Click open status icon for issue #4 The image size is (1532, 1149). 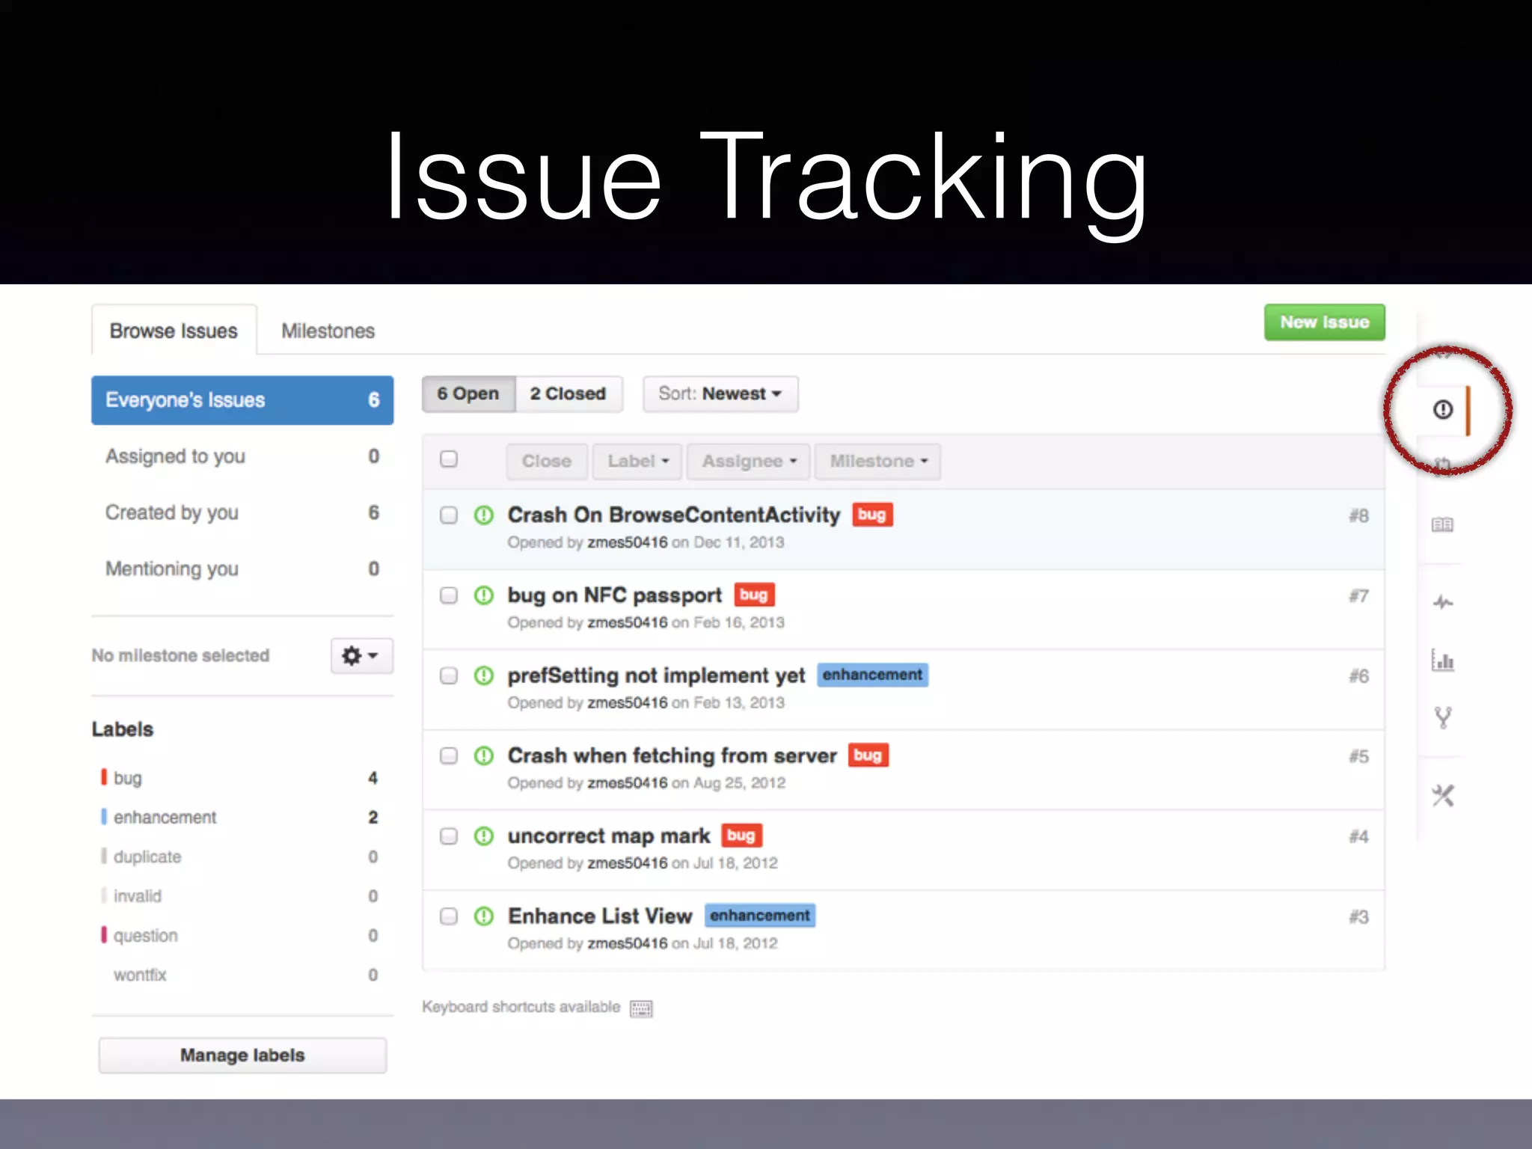484,836
